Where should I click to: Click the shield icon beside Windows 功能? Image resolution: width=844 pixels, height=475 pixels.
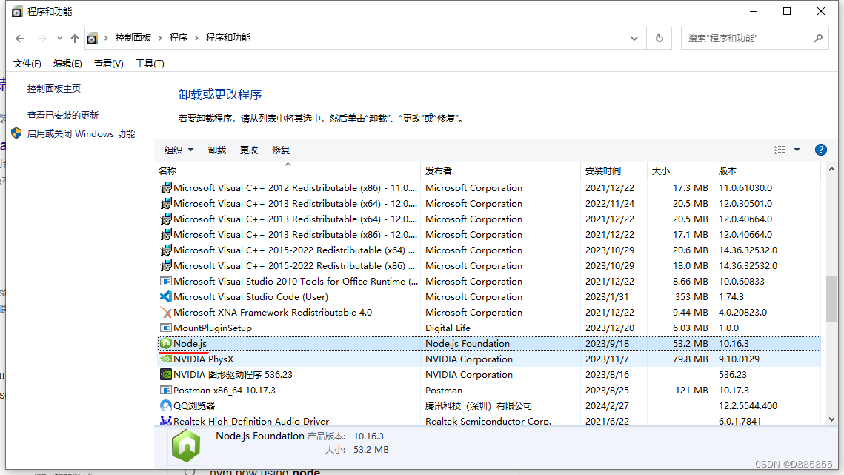tap(17, 133)
